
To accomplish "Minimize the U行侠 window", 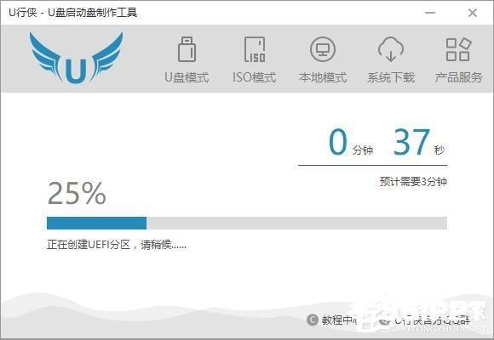I will pyautogui.click(x=430, y=13).
